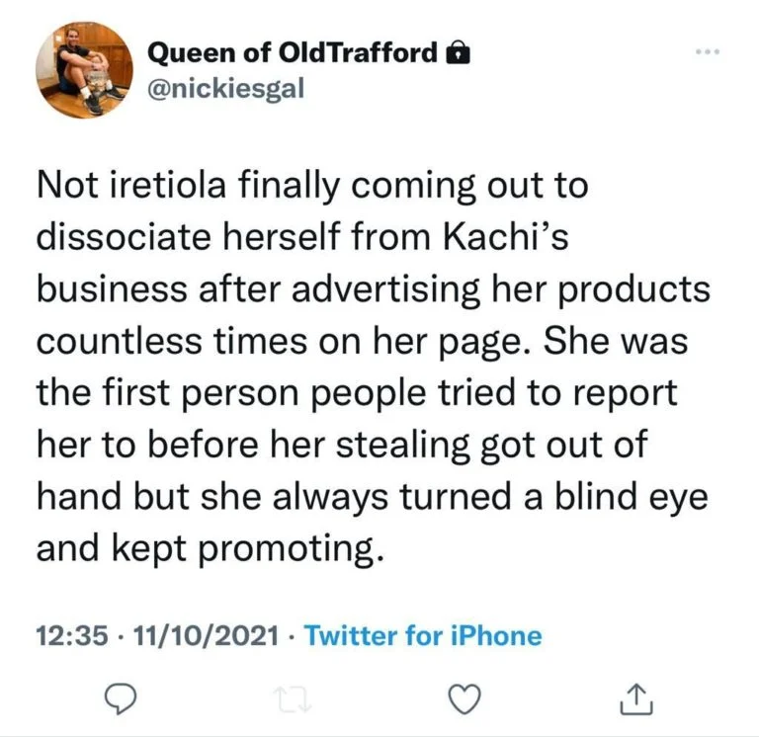Open the @nickiesgal handle
The image size is (759, 737).
point(226,90)
